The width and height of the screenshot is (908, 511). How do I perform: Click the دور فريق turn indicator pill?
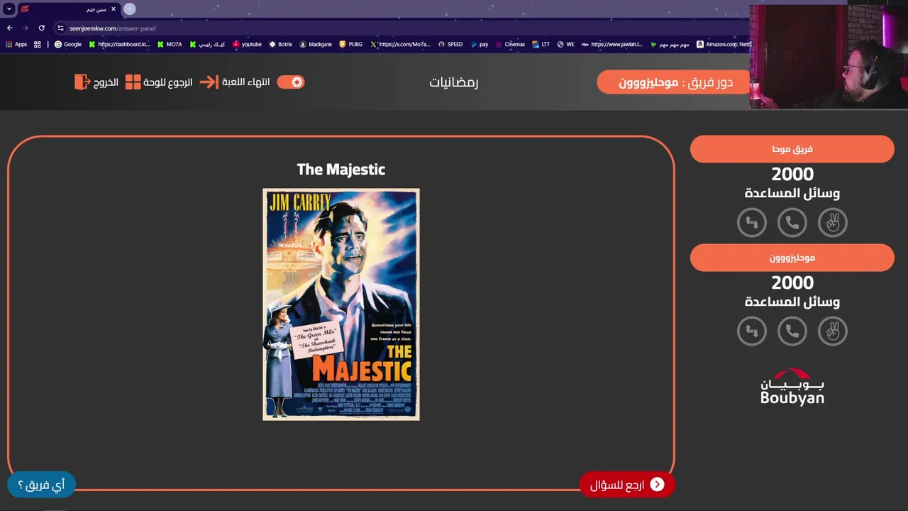(x=673, y=82)
